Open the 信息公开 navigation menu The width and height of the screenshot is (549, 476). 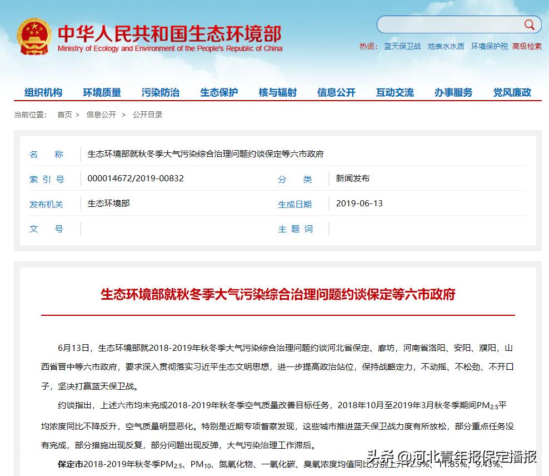point(336,92)
